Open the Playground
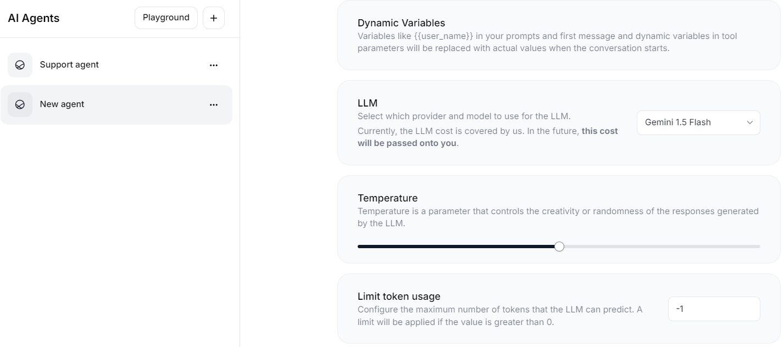784x347 pixels. pyautogui.click(x=166, y=18)
